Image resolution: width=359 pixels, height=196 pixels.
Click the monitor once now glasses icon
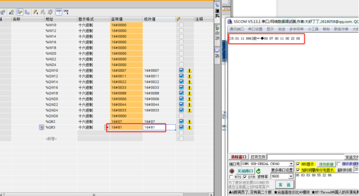click(x=66, y=12)
